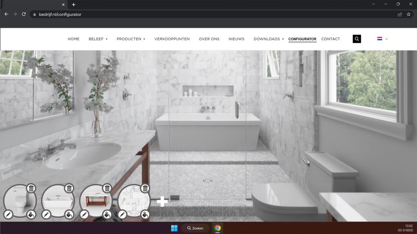Bookmark this page with the star icon

[x=408, y=14]
